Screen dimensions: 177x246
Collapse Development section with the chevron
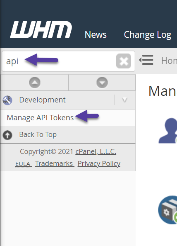click(124, 100)
